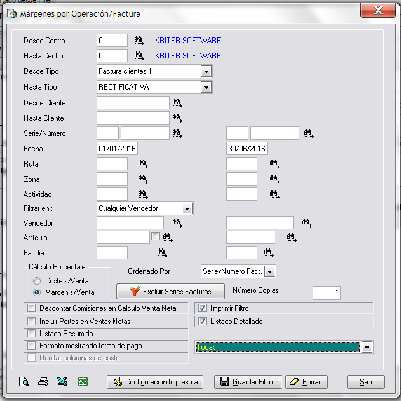Open lookup for starting Zona
The image size is (401, 401).
point(143,179)
